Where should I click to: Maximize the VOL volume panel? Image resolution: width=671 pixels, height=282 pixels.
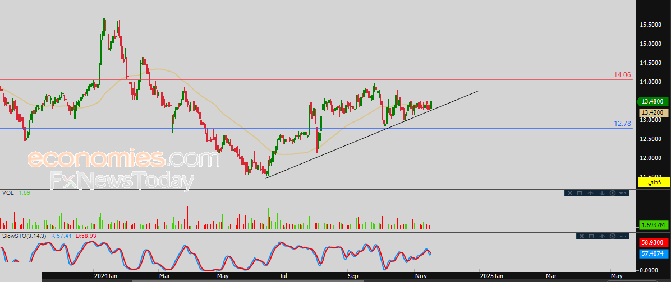click(x=580, y=193)
